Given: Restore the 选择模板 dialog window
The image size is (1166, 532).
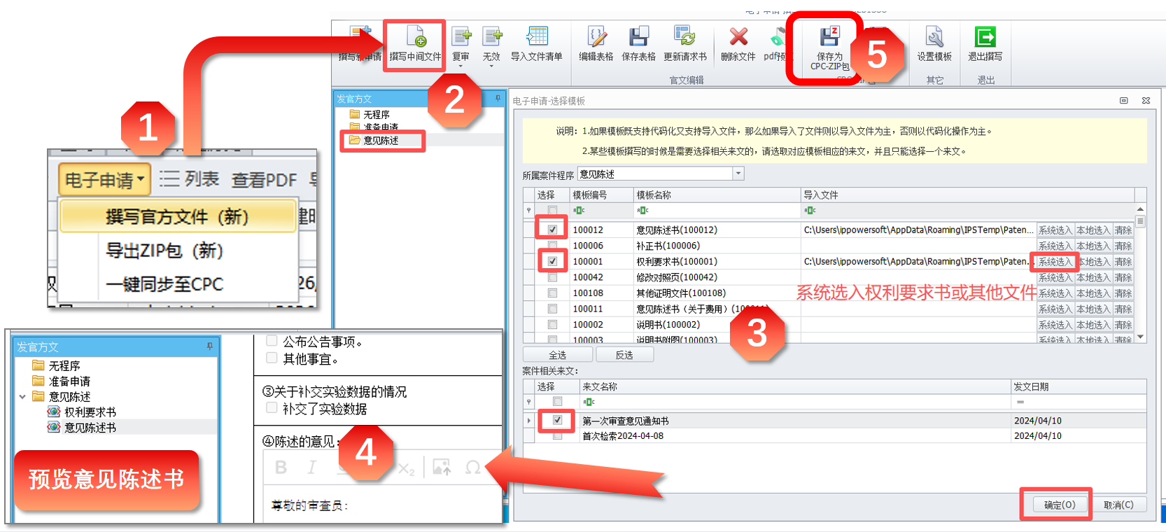Looking at the screenshot, I should pos(1124,101).
